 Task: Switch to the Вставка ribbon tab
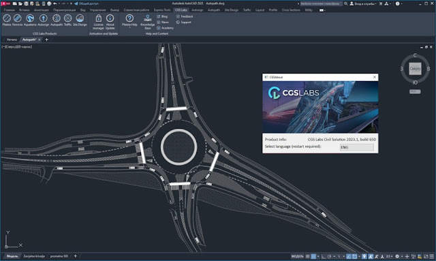pyautogui.click(x=25, y=10)
